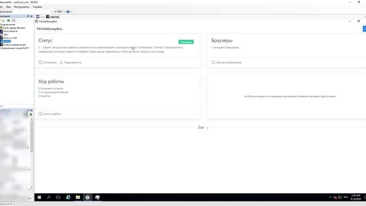Click the last pinned taskbar application icon
The width and height of the screenshot is (366, 206).
coord(97,197)
